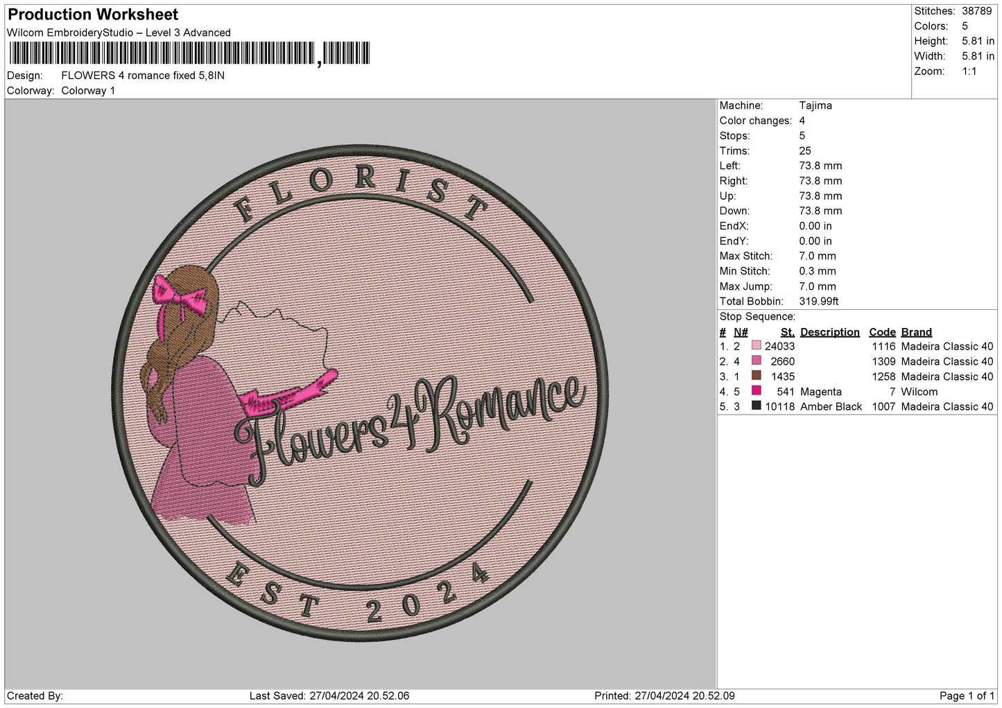Click stitch count 24033 in stop sequence
Screen dimensions: 1002x708
tap(779, 346)
